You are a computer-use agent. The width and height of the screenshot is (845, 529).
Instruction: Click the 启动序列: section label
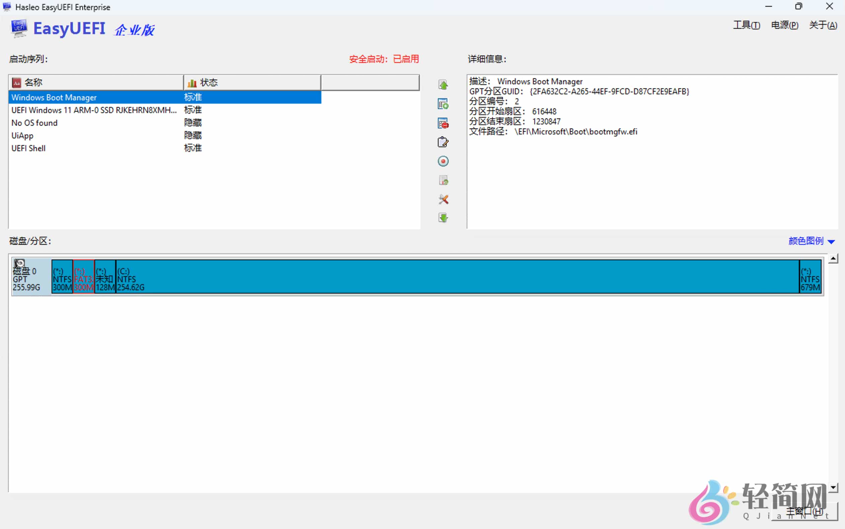pyautogui.click(x=28, y=59)
